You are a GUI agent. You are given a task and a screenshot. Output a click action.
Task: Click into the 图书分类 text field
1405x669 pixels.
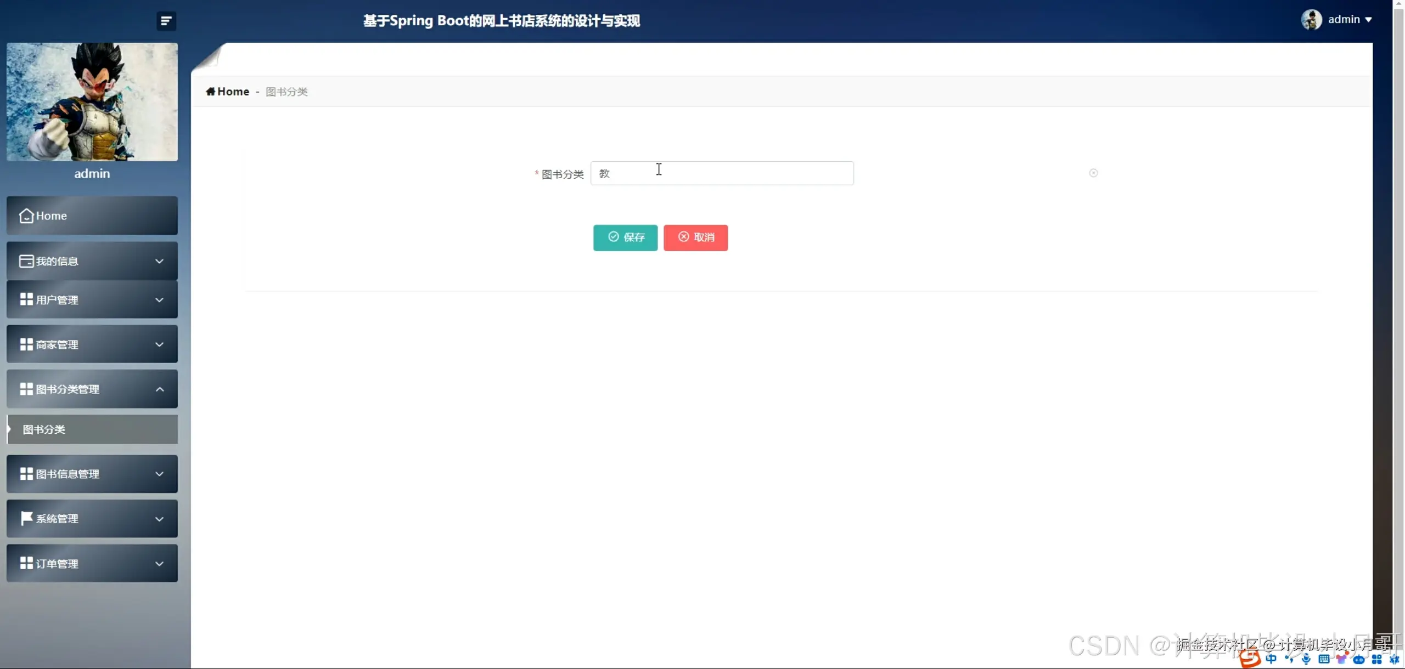point(722,173)
